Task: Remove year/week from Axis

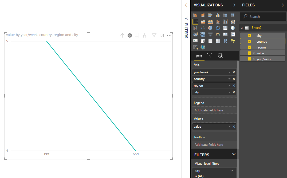Action: click(x=234, y=72)
